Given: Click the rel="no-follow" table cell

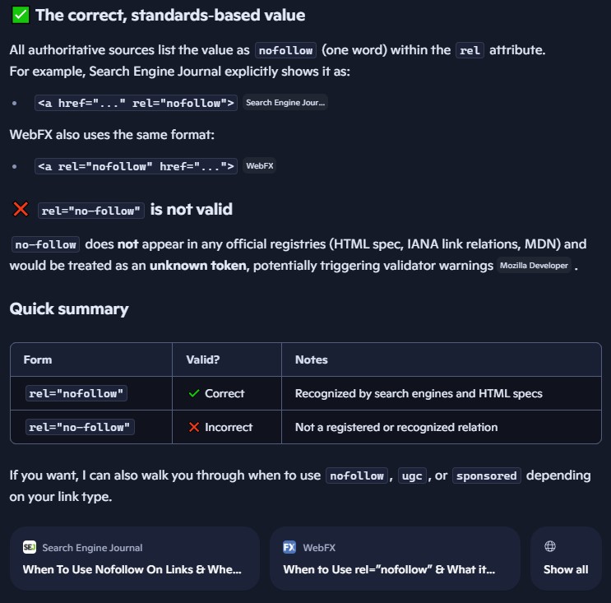Looking at the screenshot, I should pyautogui.click(x=80, y=427).
